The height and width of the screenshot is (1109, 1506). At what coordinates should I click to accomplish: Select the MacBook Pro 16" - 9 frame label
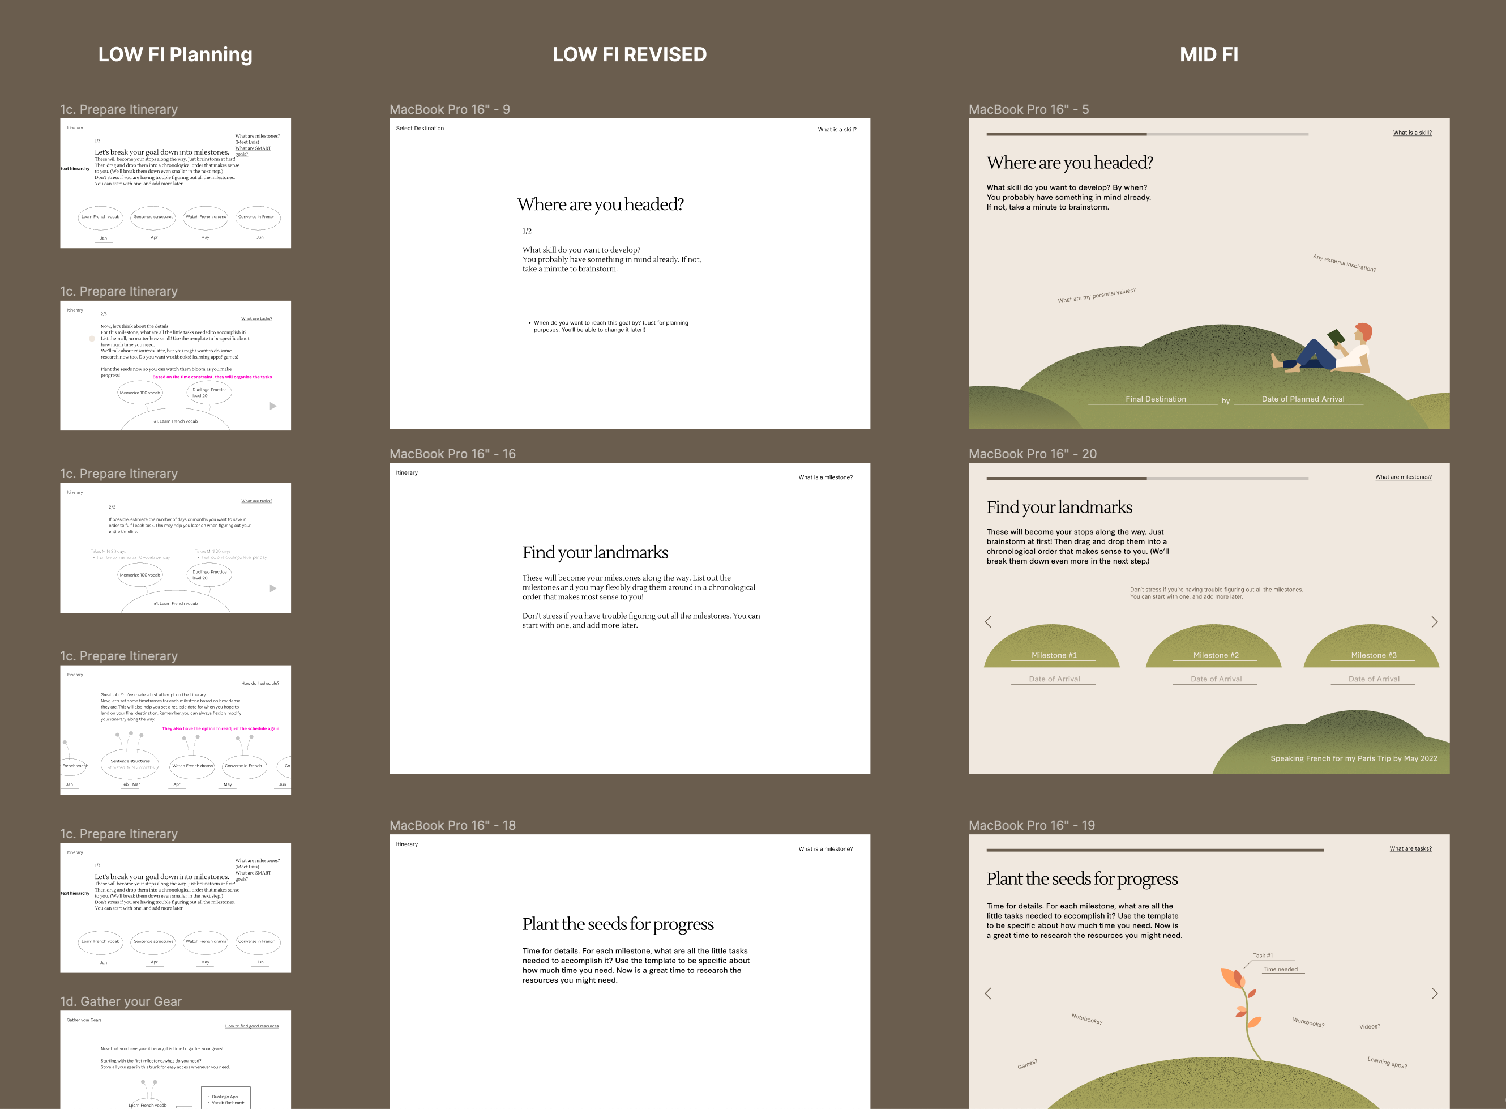pos(450,109)
